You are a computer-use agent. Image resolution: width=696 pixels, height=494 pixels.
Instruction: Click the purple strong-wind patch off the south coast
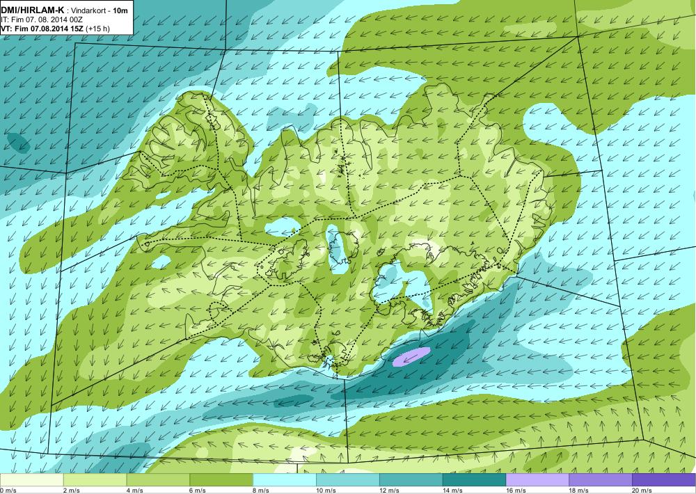click(x=411, y=356)
